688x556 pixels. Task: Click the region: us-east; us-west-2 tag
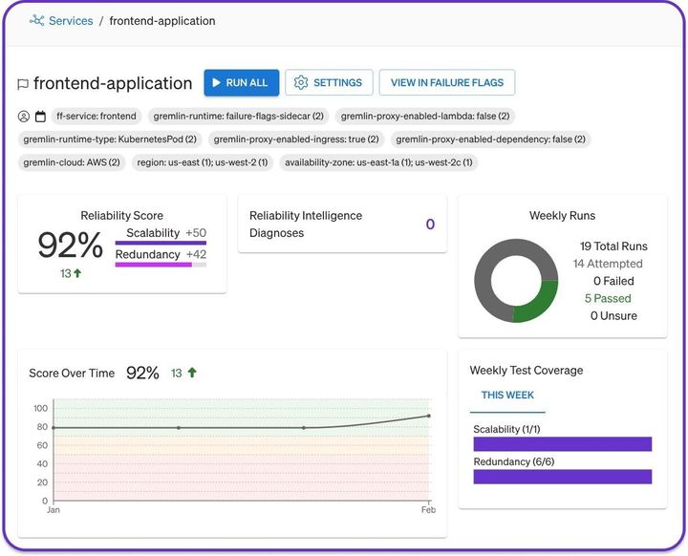point(203,162)
